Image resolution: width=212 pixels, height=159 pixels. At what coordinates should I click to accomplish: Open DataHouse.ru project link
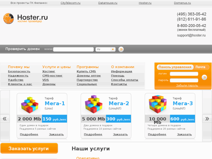108,3
